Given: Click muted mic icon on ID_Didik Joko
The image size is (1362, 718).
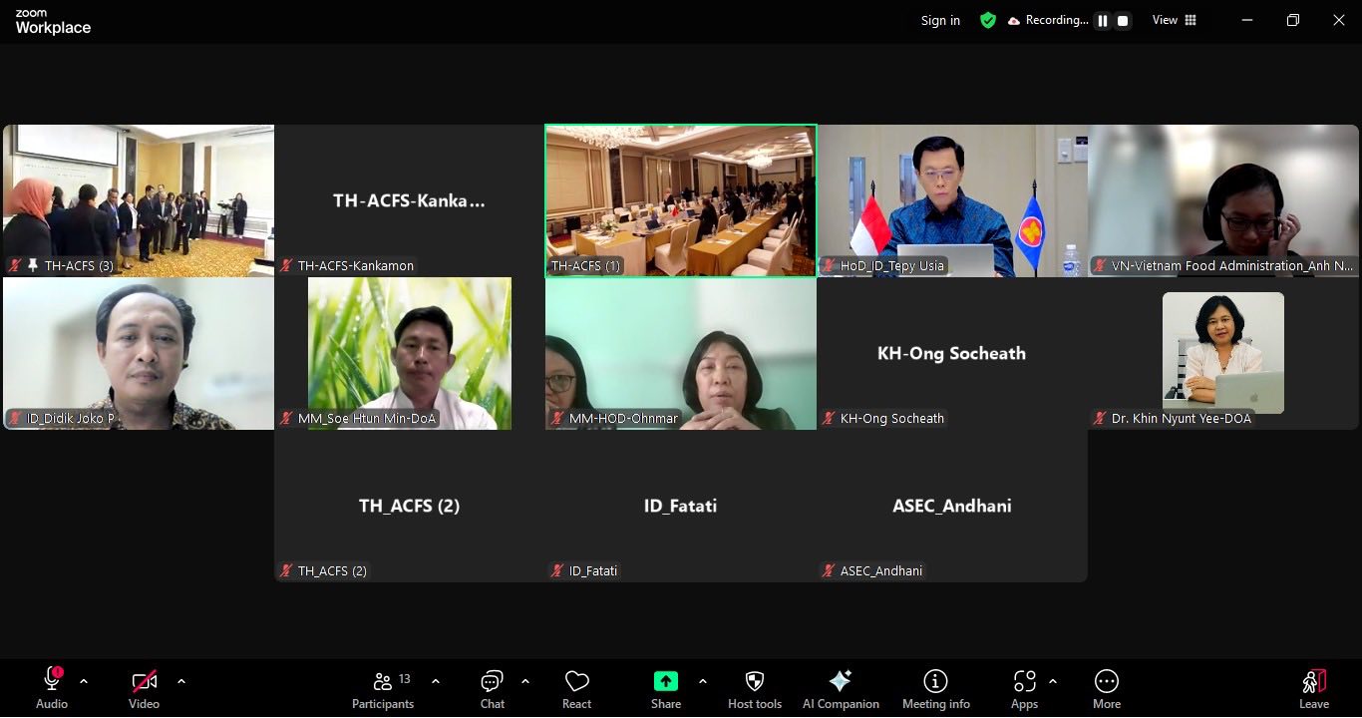Looking at the screenshot, I should pos(16,418).
